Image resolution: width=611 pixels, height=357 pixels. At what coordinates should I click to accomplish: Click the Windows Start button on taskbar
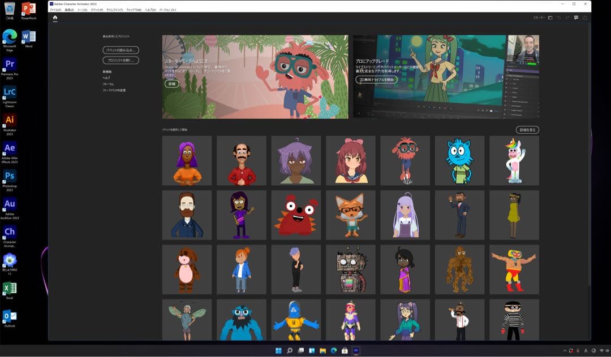[x=278, y=351]
